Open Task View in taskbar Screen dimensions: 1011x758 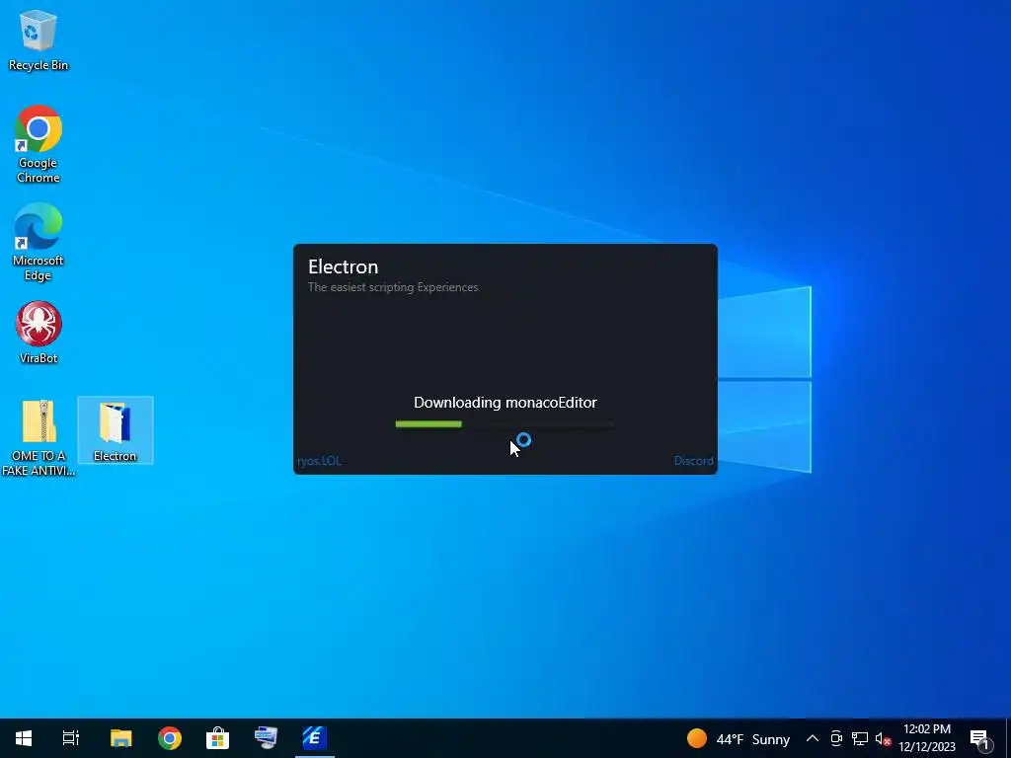[x=71, y=738]
